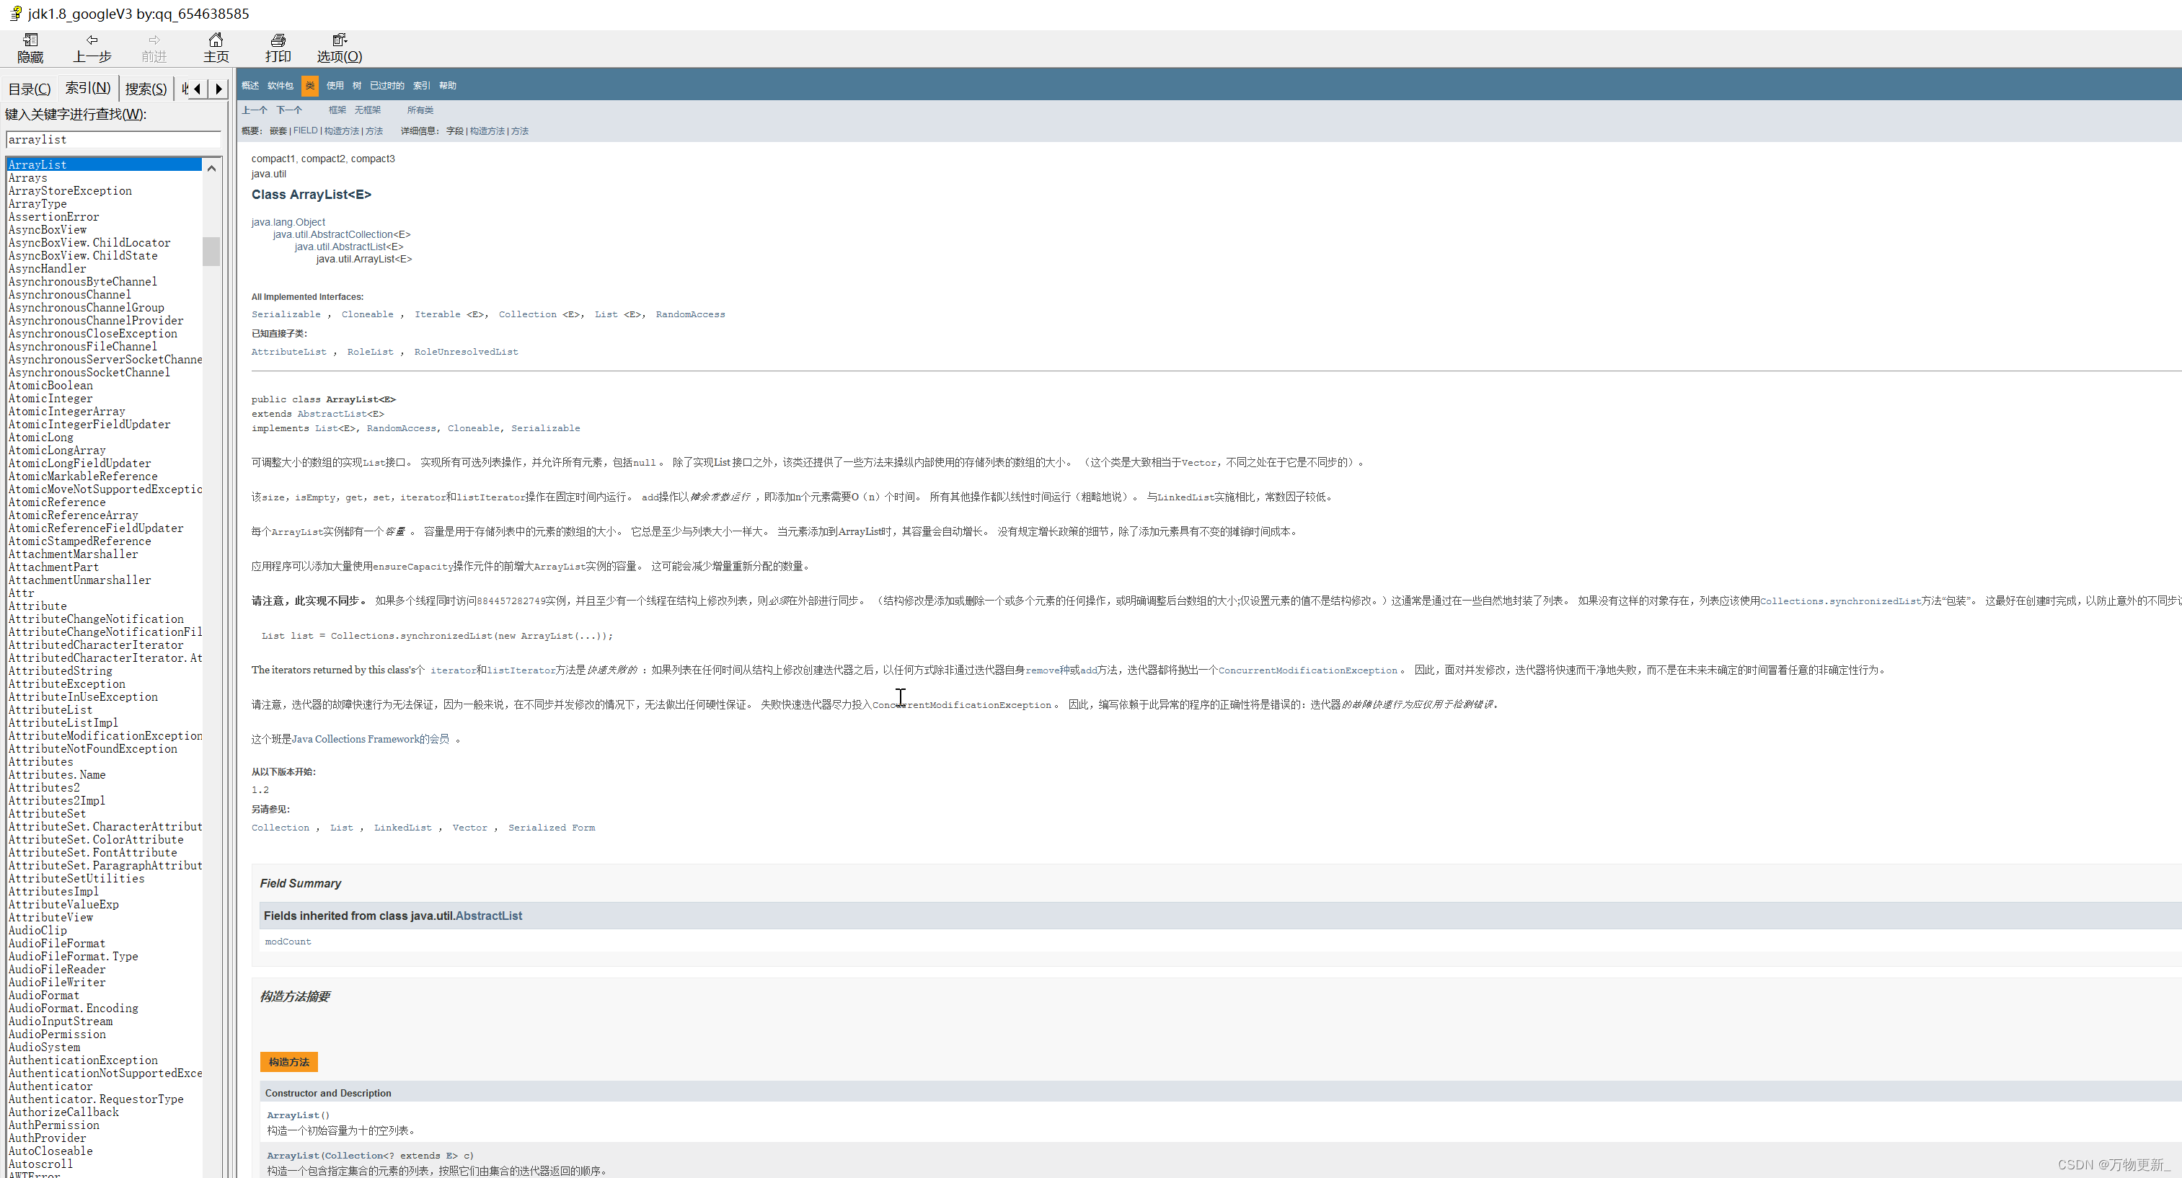Screen dimensions: 2182x1178
Task: Switch to the 搜索(S) tab
Action: pyautogui.click(x=146, y=89)
